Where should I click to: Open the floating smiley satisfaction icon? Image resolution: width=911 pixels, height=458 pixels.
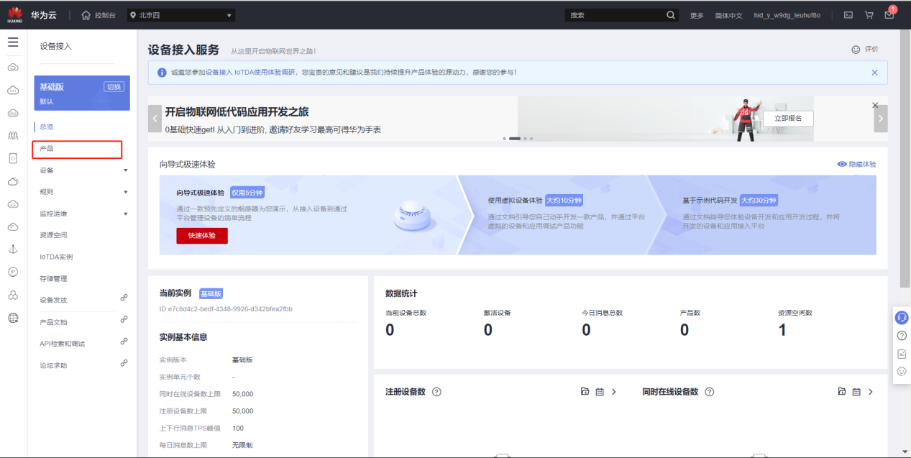click(902, 372)
